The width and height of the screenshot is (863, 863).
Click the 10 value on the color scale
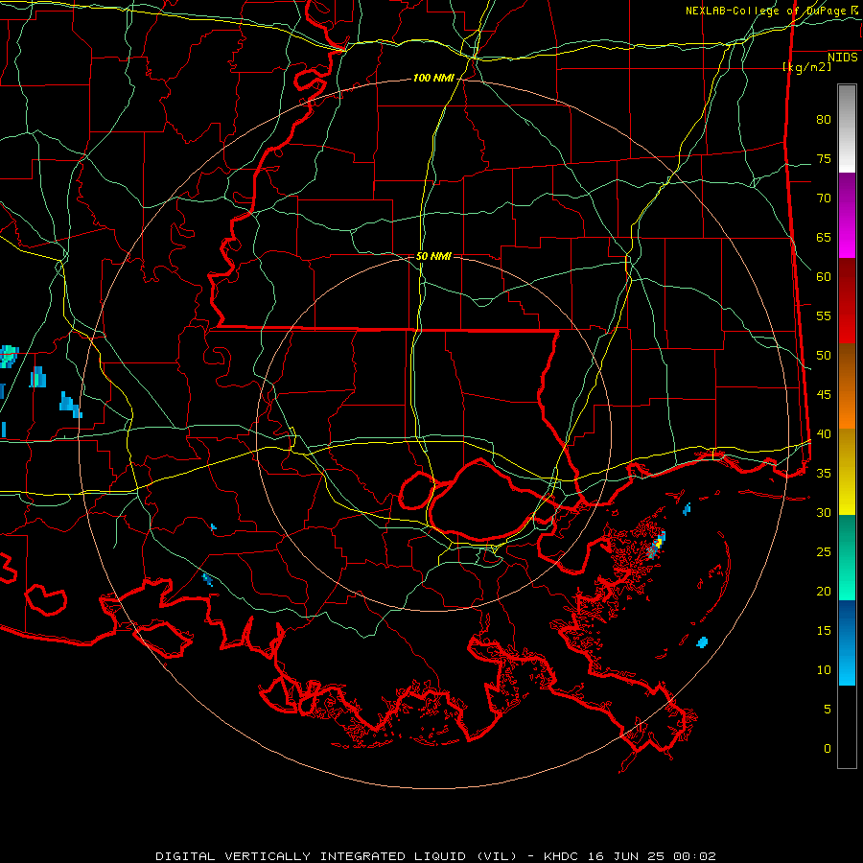coord(824,670)
